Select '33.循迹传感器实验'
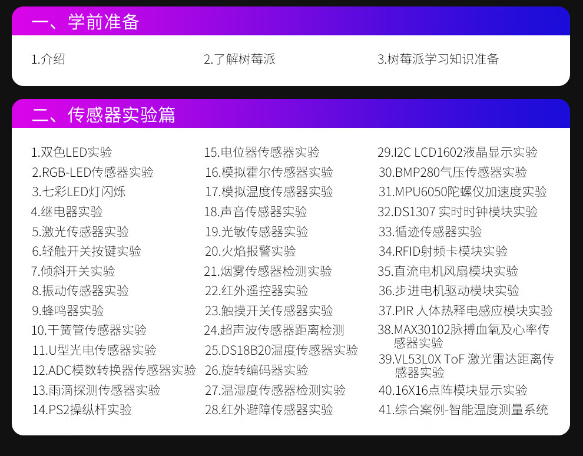Image resolution: width=583 pixels, height=456 pixels. pyautogui.click(x=430, y=232)
